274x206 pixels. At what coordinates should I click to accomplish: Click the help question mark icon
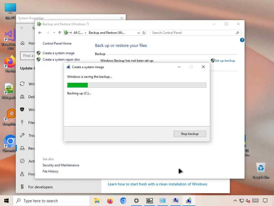pyautogui.click(x=242, y=40)
